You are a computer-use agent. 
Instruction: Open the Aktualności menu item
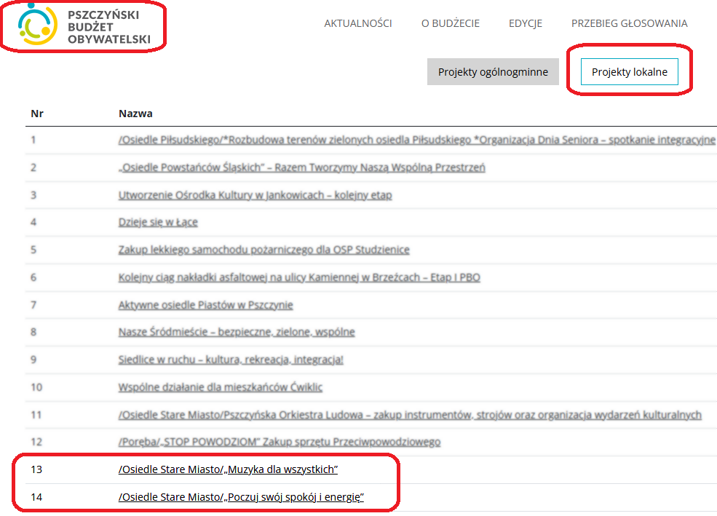click(357, 23)
